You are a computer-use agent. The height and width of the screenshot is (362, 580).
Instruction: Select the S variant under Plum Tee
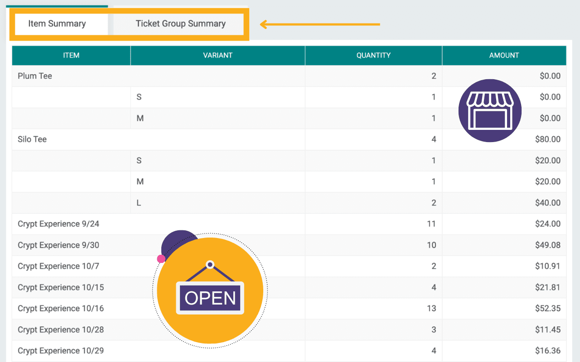tap(139, 97)
